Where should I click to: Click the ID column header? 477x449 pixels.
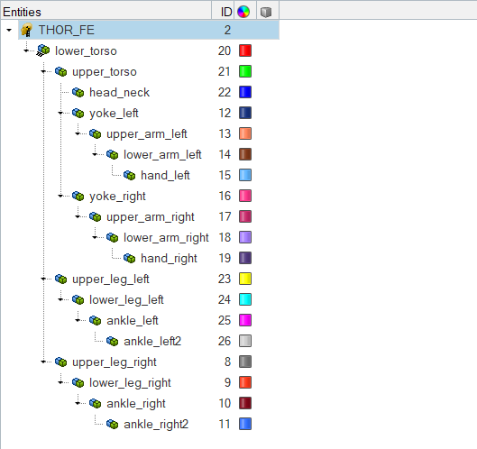226,12
